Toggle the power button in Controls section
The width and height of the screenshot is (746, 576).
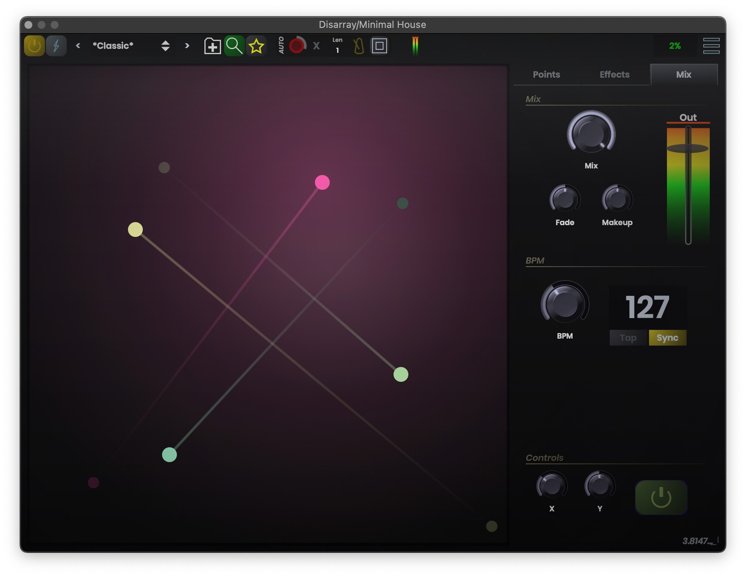coord(661,497)
